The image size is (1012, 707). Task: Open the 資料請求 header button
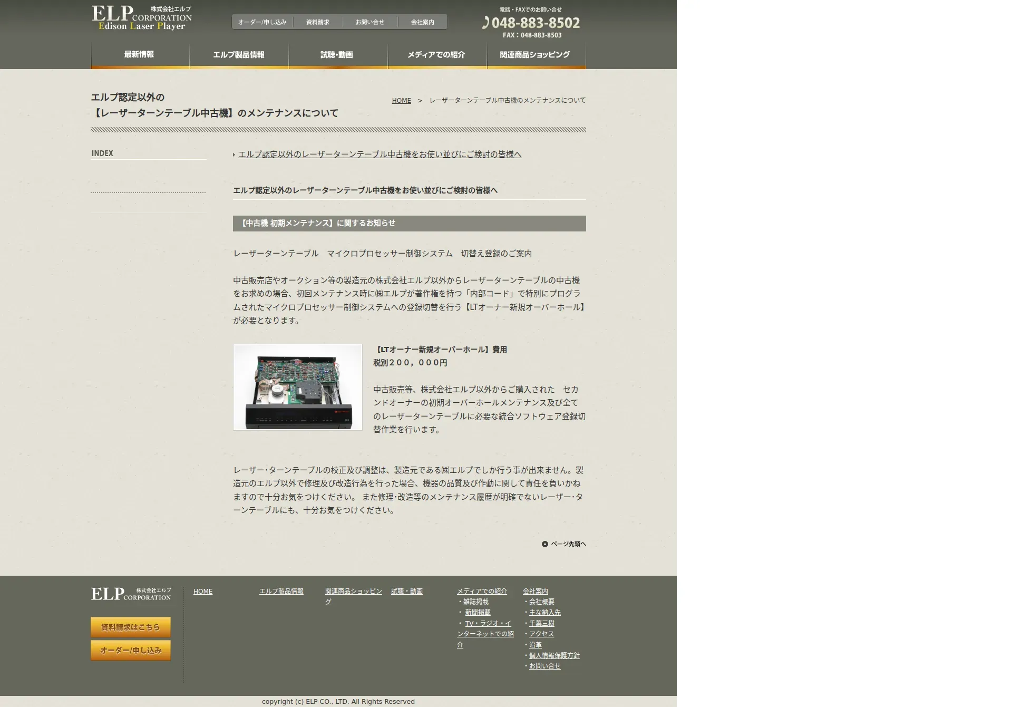317,22
